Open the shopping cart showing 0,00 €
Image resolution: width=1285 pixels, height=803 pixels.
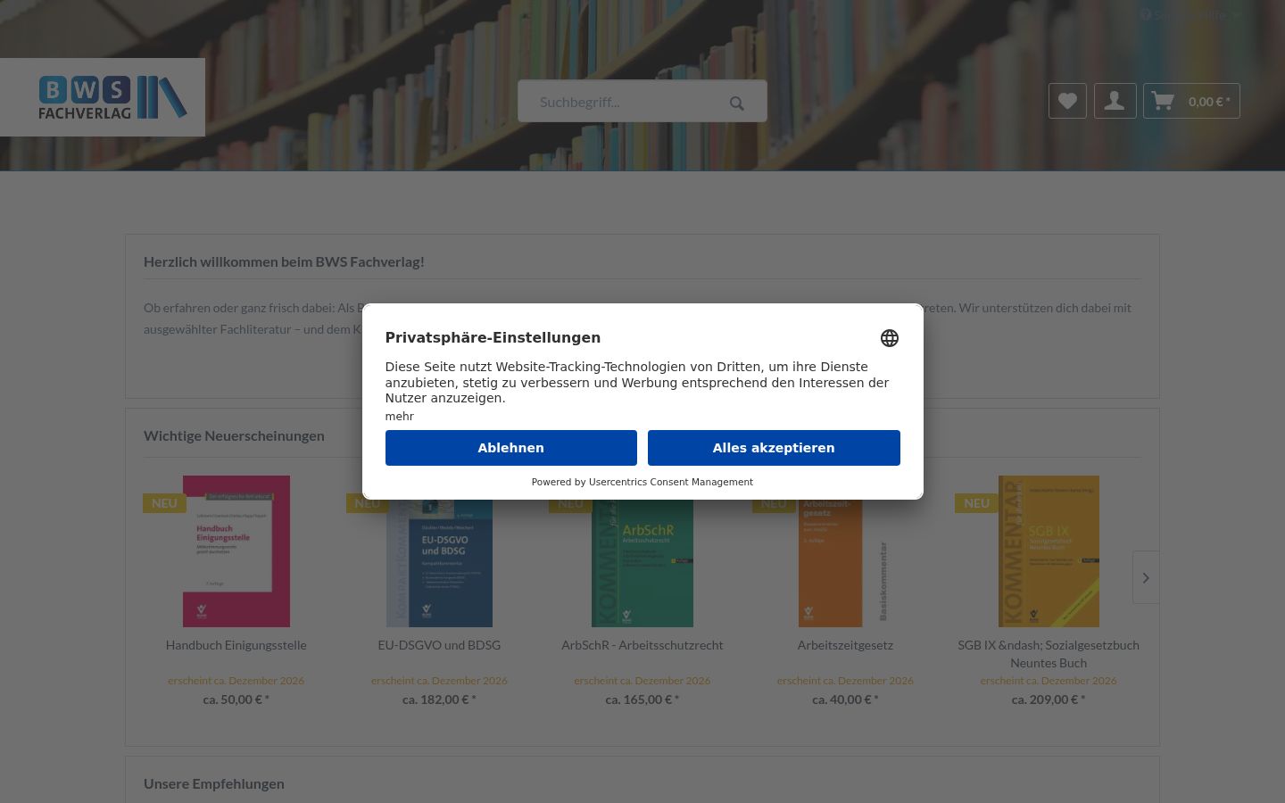click(x=1191, y=101)
